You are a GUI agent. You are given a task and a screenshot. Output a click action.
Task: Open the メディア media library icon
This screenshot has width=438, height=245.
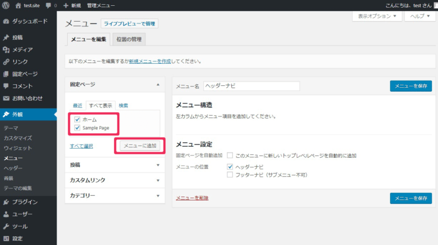(6, 50)
